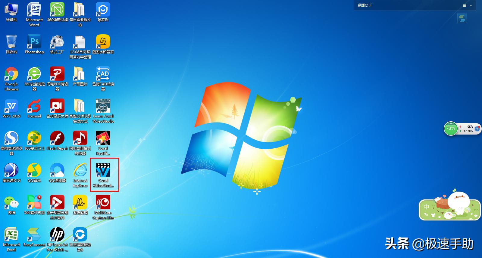The width and height of the screenshot is (482, 258).
Task: Click the QQ音乐 music icon
Action: [34, 173]
